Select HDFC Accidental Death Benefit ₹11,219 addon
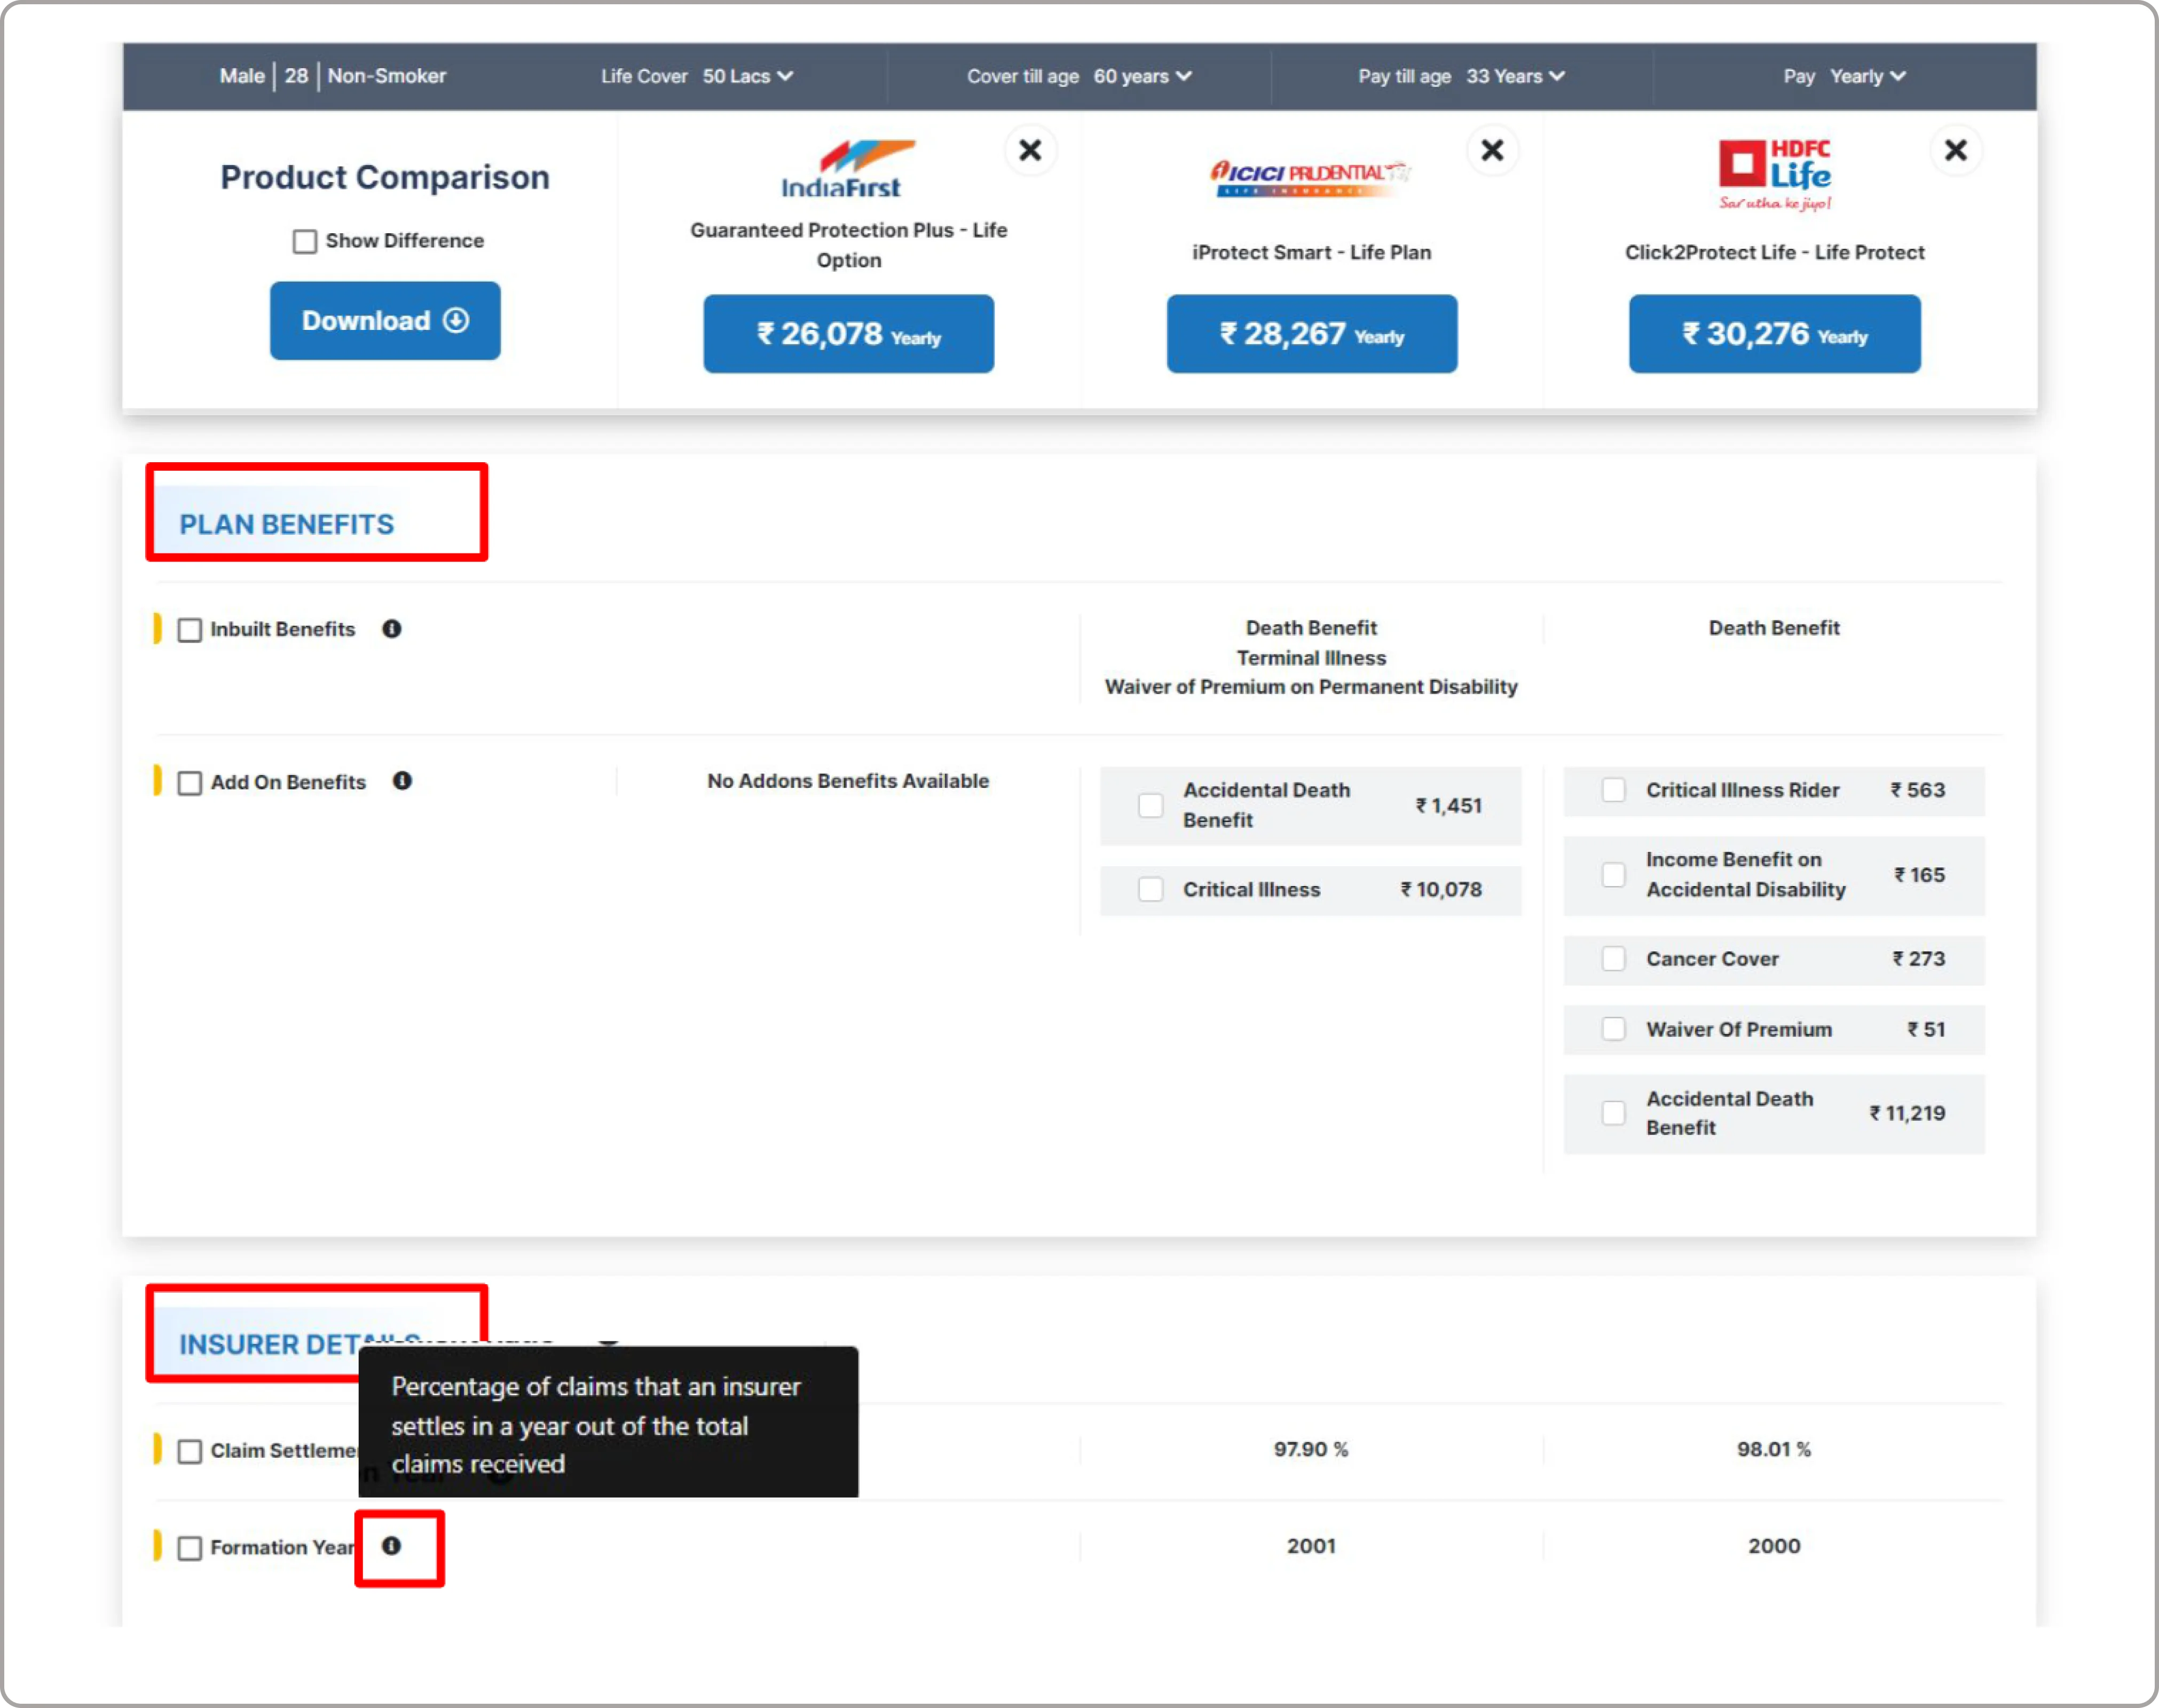The height and width of the screenshot is (1708, 2159). (x=1613, y=1113)
